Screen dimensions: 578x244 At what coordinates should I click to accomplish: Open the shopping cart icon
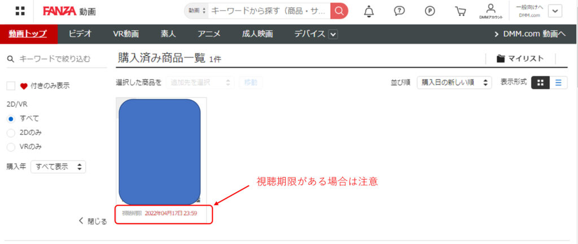(460, 11)
